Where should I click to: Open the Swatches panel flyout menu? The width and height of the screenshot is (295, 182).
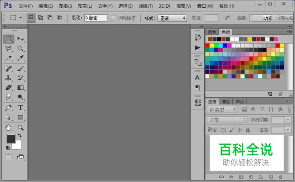click(x=290, y=32)
